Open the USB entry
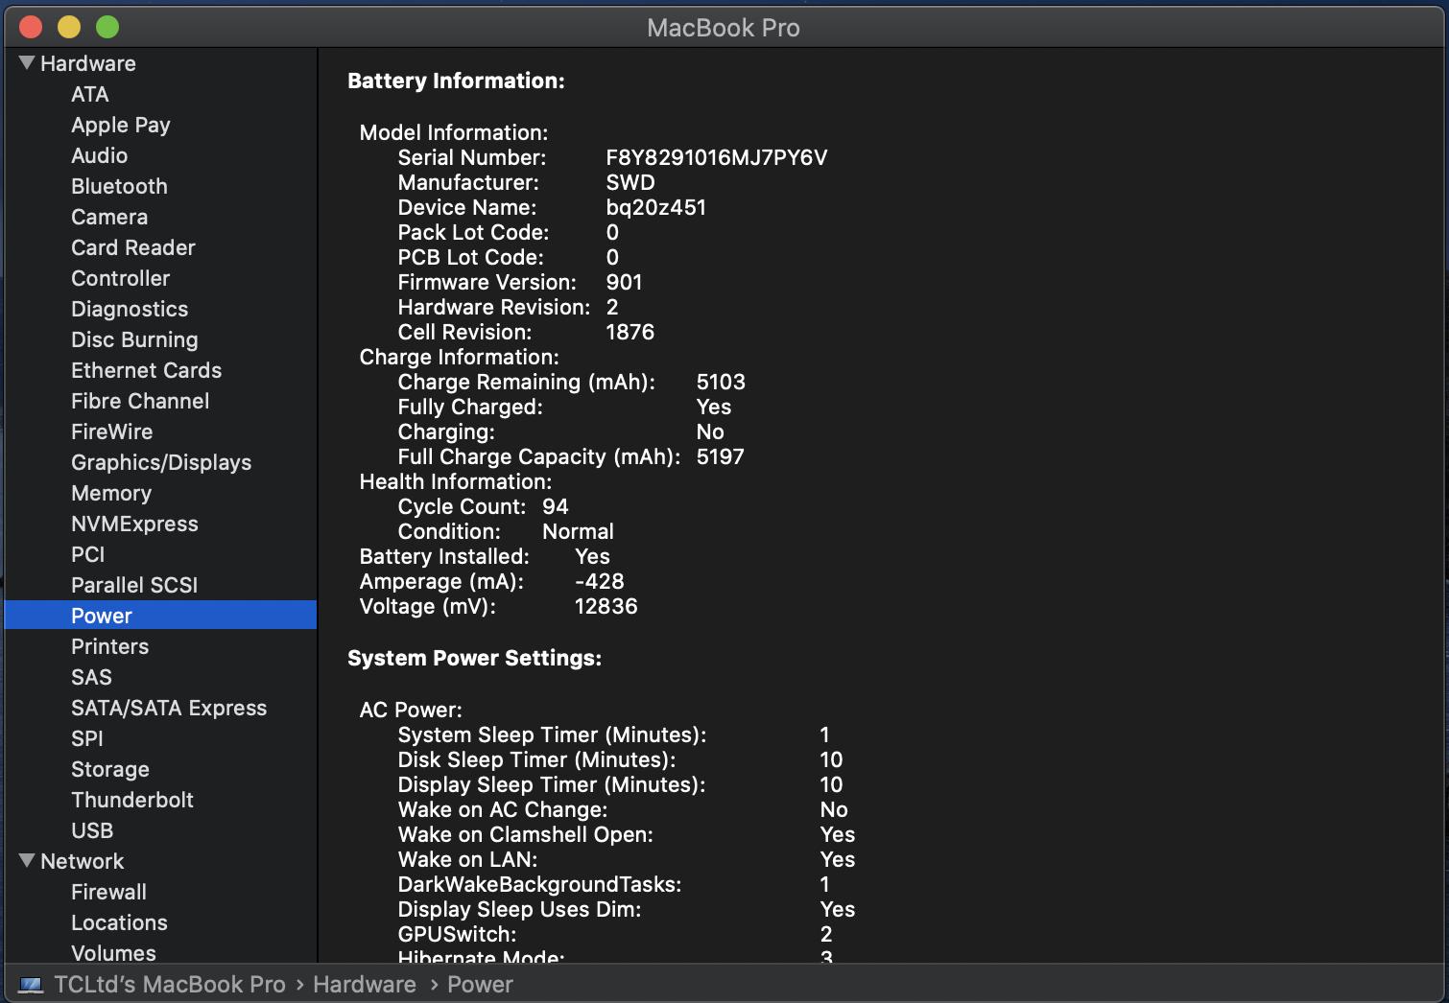 click(92, 830)
